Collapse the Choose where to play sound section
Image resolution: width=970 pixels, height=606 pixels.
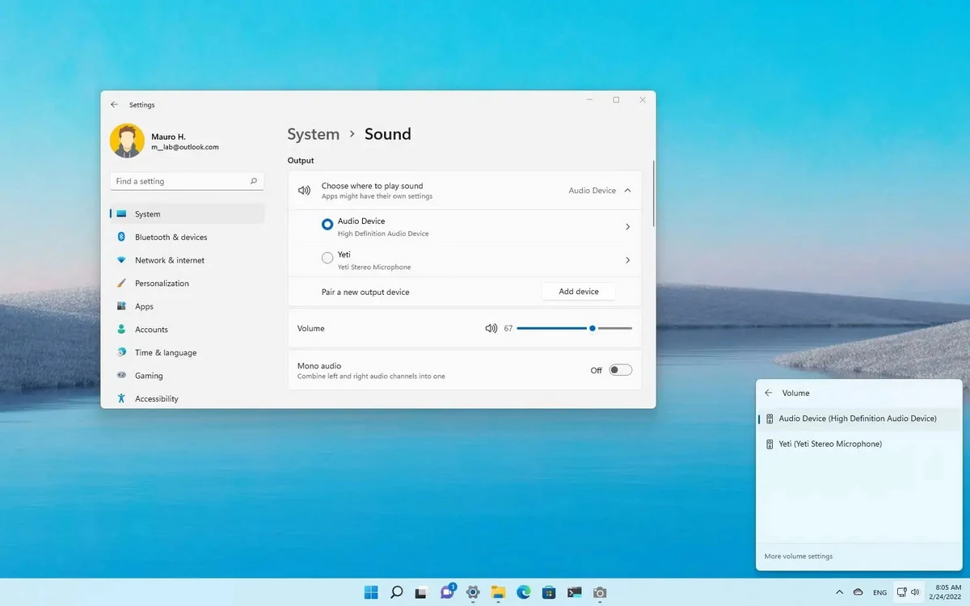click(628, 191)
